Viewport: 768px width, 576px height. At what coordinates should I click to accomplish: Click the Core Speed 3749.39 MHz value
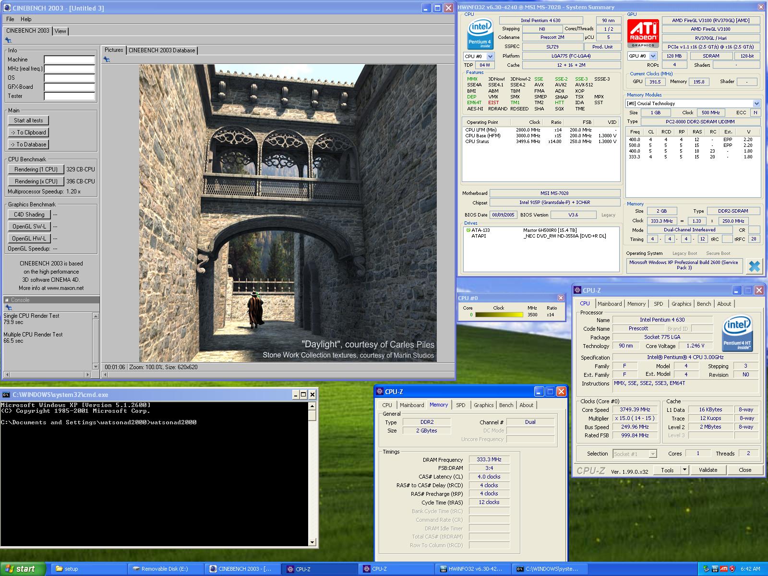point(635,410)
